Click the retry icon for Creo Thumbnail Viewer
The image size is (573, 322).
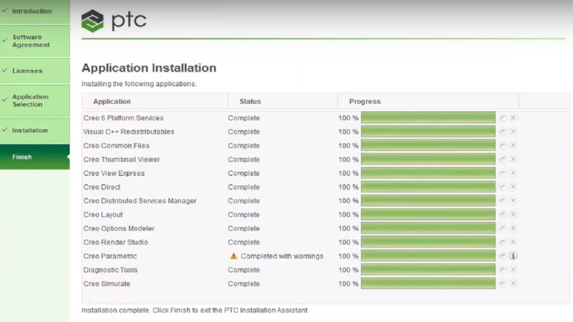coord(503,160)
